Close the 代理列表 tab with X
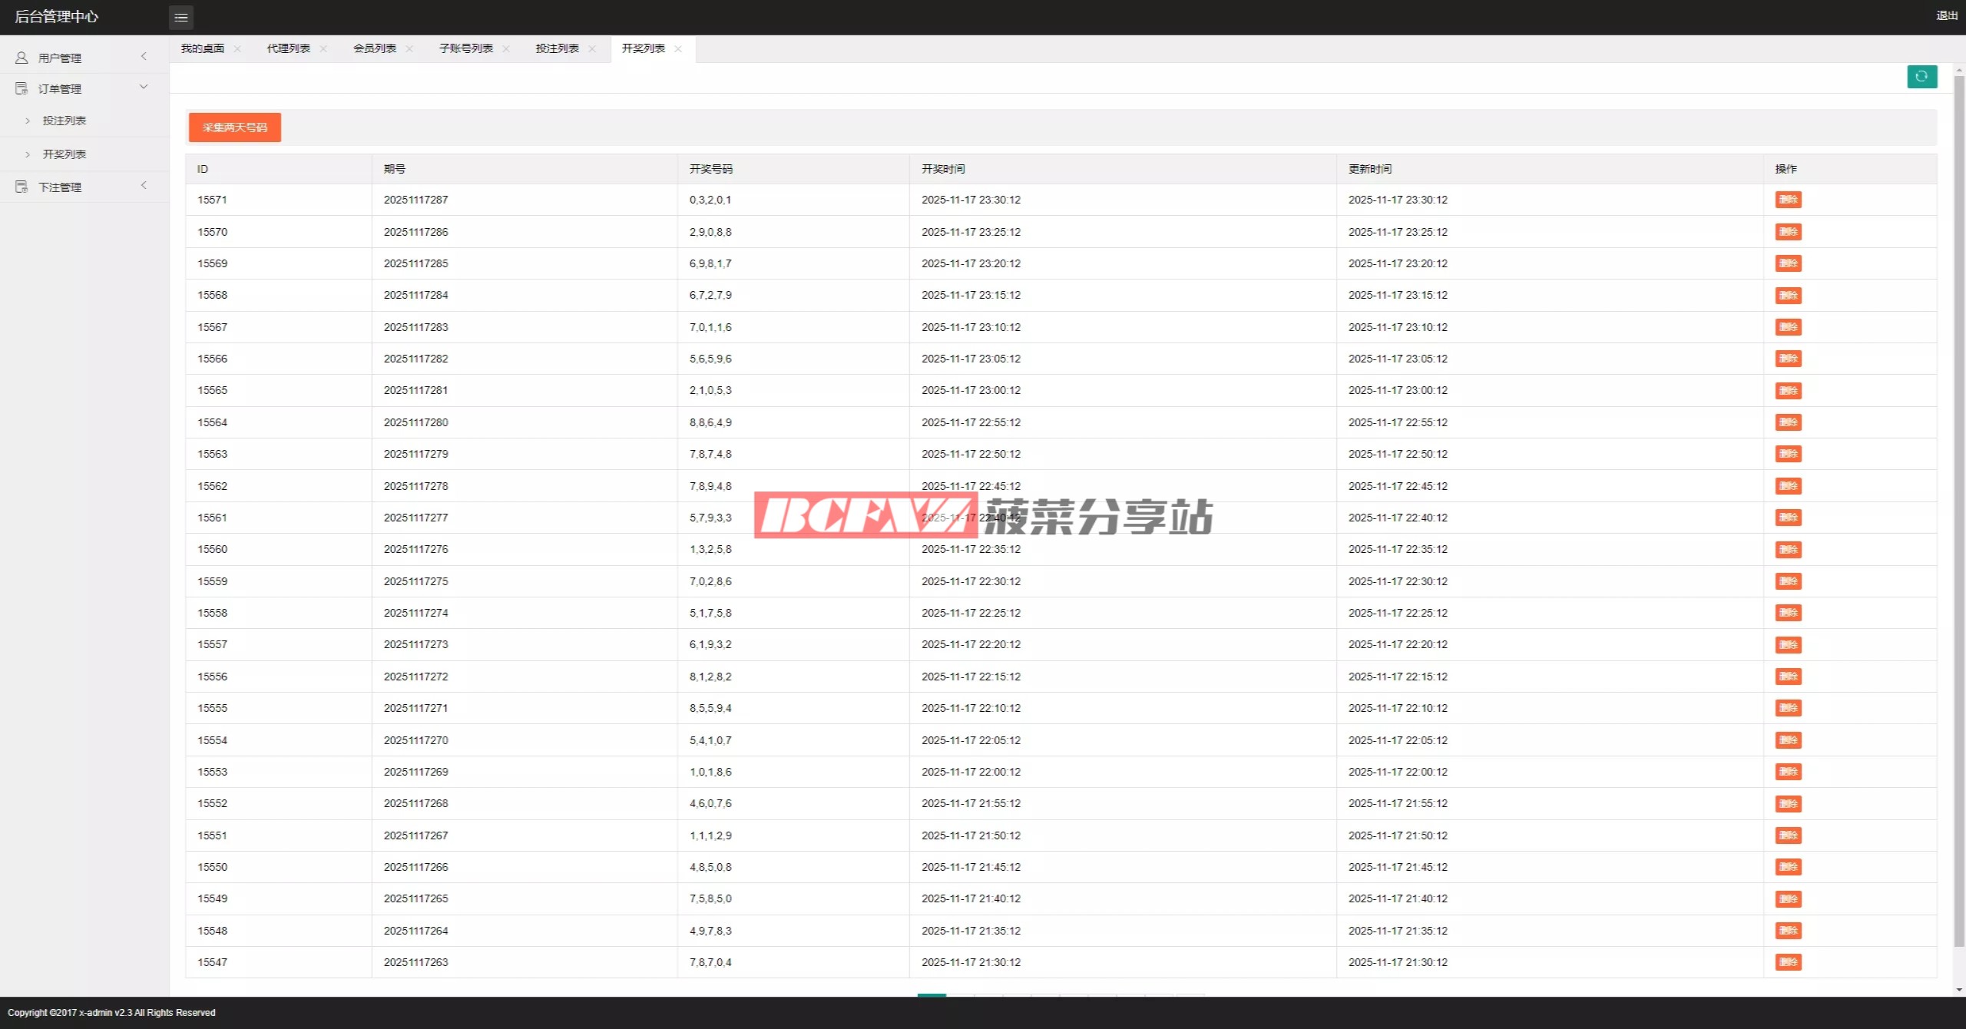Screen dimensions: 1966x1029 (323, 48)
